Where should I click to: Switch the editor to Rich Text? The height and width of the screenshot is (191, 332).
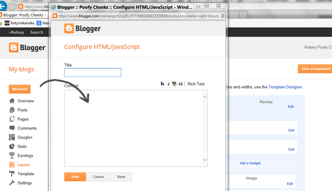click(196, 84)
